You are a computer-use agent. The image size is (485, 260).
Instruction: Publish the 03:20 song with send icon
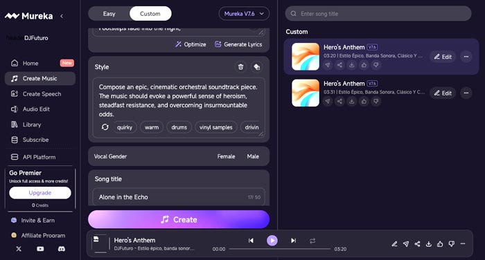(x=328, y=65)
